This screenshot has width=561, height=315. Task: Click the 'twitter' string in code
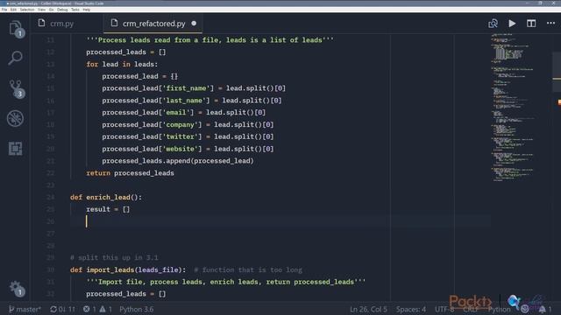[180, 136]
